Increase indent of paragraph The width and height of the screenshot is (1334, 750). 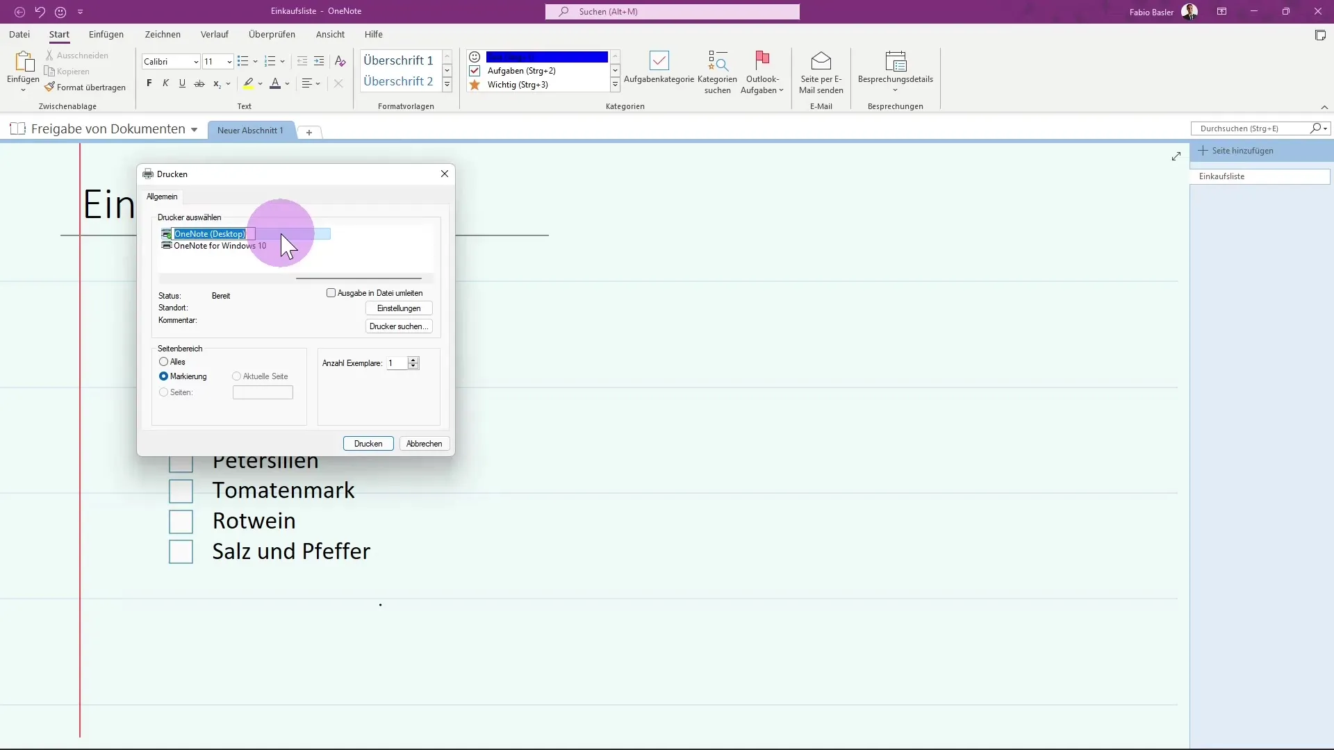click(x=319, y=62)
